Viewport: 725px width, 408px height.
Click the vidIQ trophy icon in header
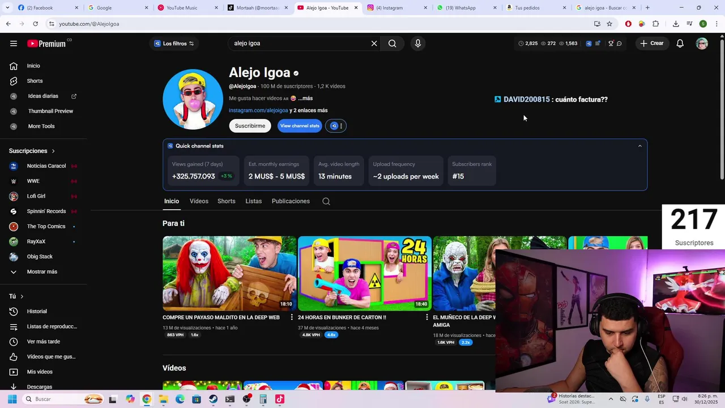click(x=611, y=44)
